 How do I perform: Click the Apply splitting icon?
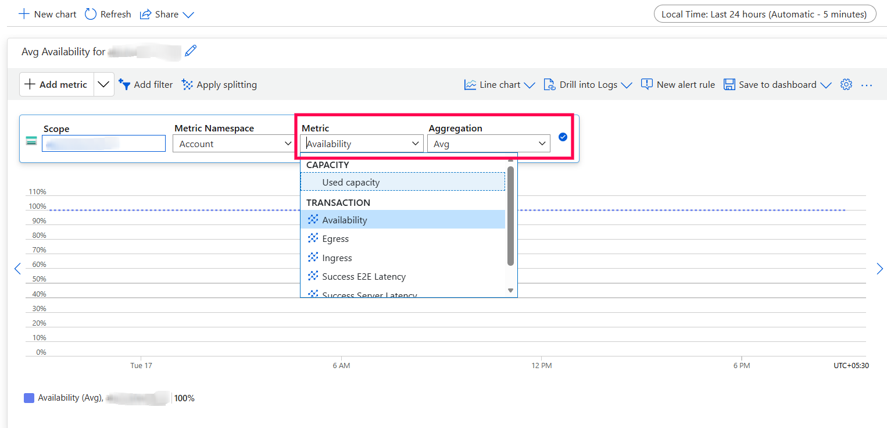click(x=187, y=85)
